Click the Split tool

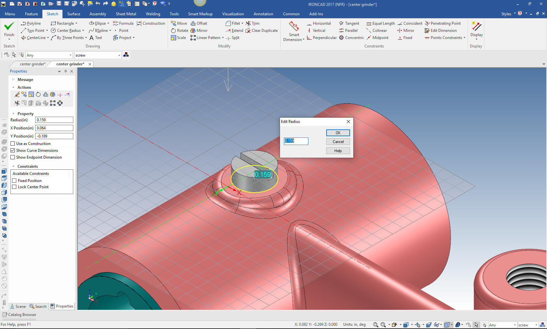tap(232, 38)
